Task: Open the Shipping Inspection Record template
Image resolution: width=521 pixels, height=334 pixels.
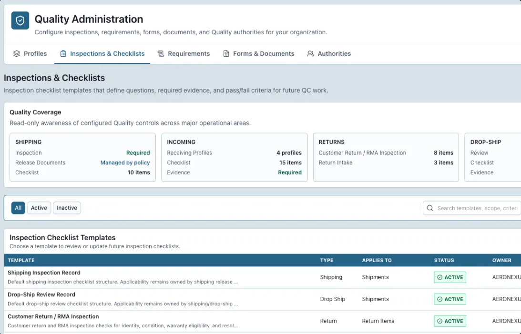Action: tap(44, 273)
